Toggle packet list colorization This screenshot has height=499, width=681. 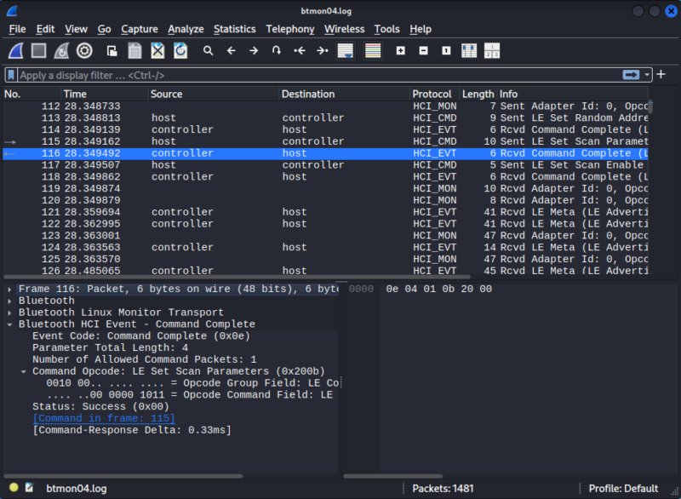pos(373,51)
